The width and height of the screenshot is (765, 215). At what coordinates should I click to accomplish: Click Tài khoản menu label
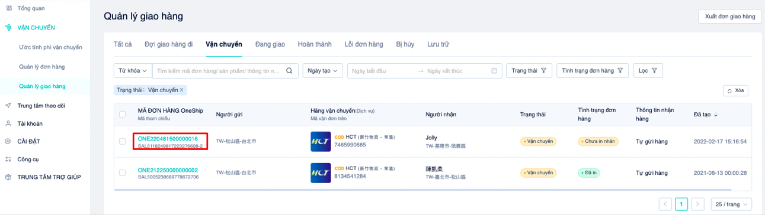30,123
